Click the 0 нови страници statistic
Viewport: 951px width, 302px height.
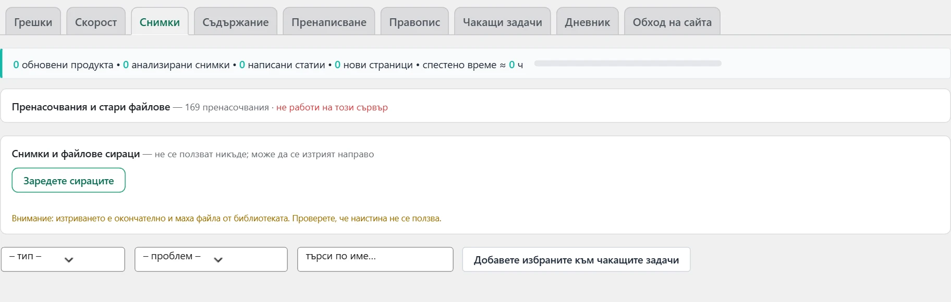pyautogui.click(x=374, y=65)
